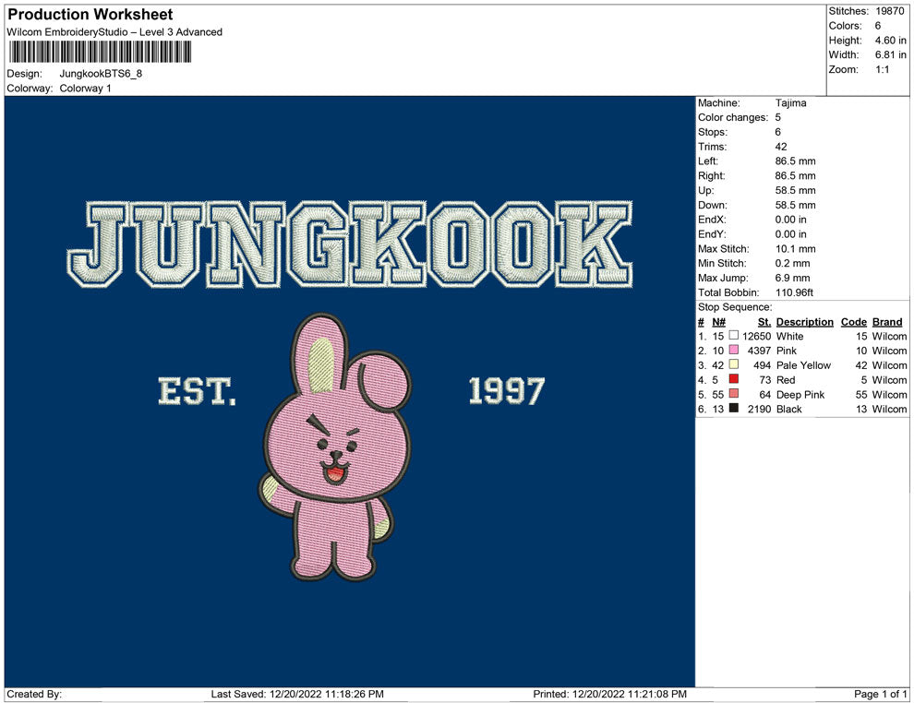
Task: Click the 'Deep Pink' description
Action: 800,394
